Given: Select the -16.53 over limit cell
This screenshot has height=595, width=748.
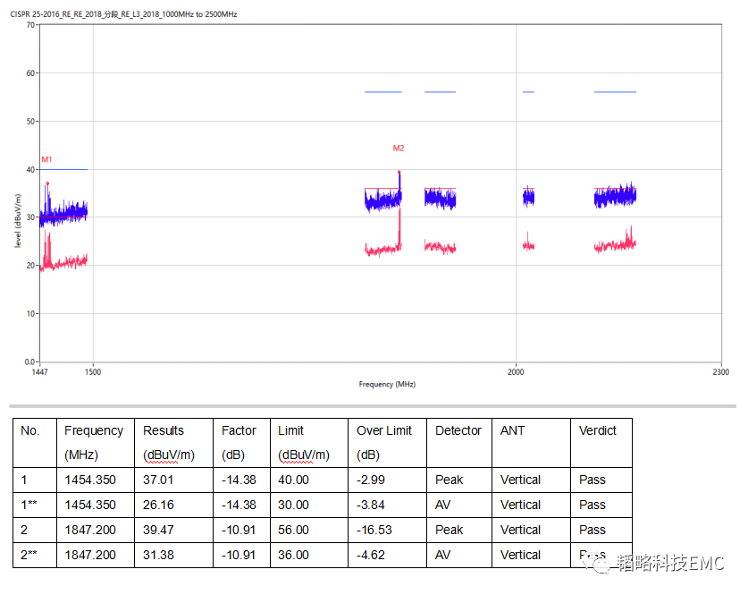Looking at the screenshot, I should point(374,530).
